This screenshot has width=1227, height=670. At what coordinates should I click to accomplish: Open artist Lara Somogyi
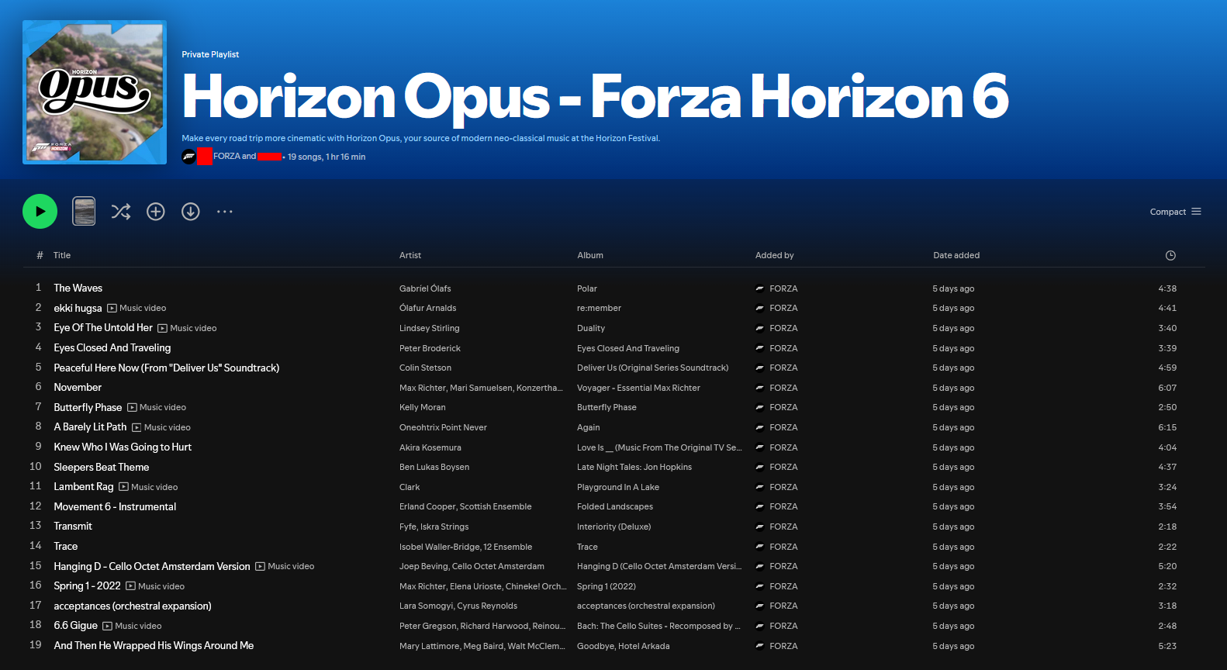pos(426,606)
